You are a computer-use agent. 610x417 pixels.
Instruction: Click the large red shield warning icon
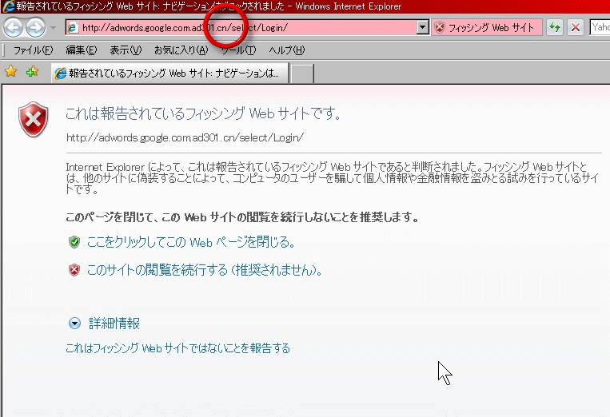click(x=33, y=120)
